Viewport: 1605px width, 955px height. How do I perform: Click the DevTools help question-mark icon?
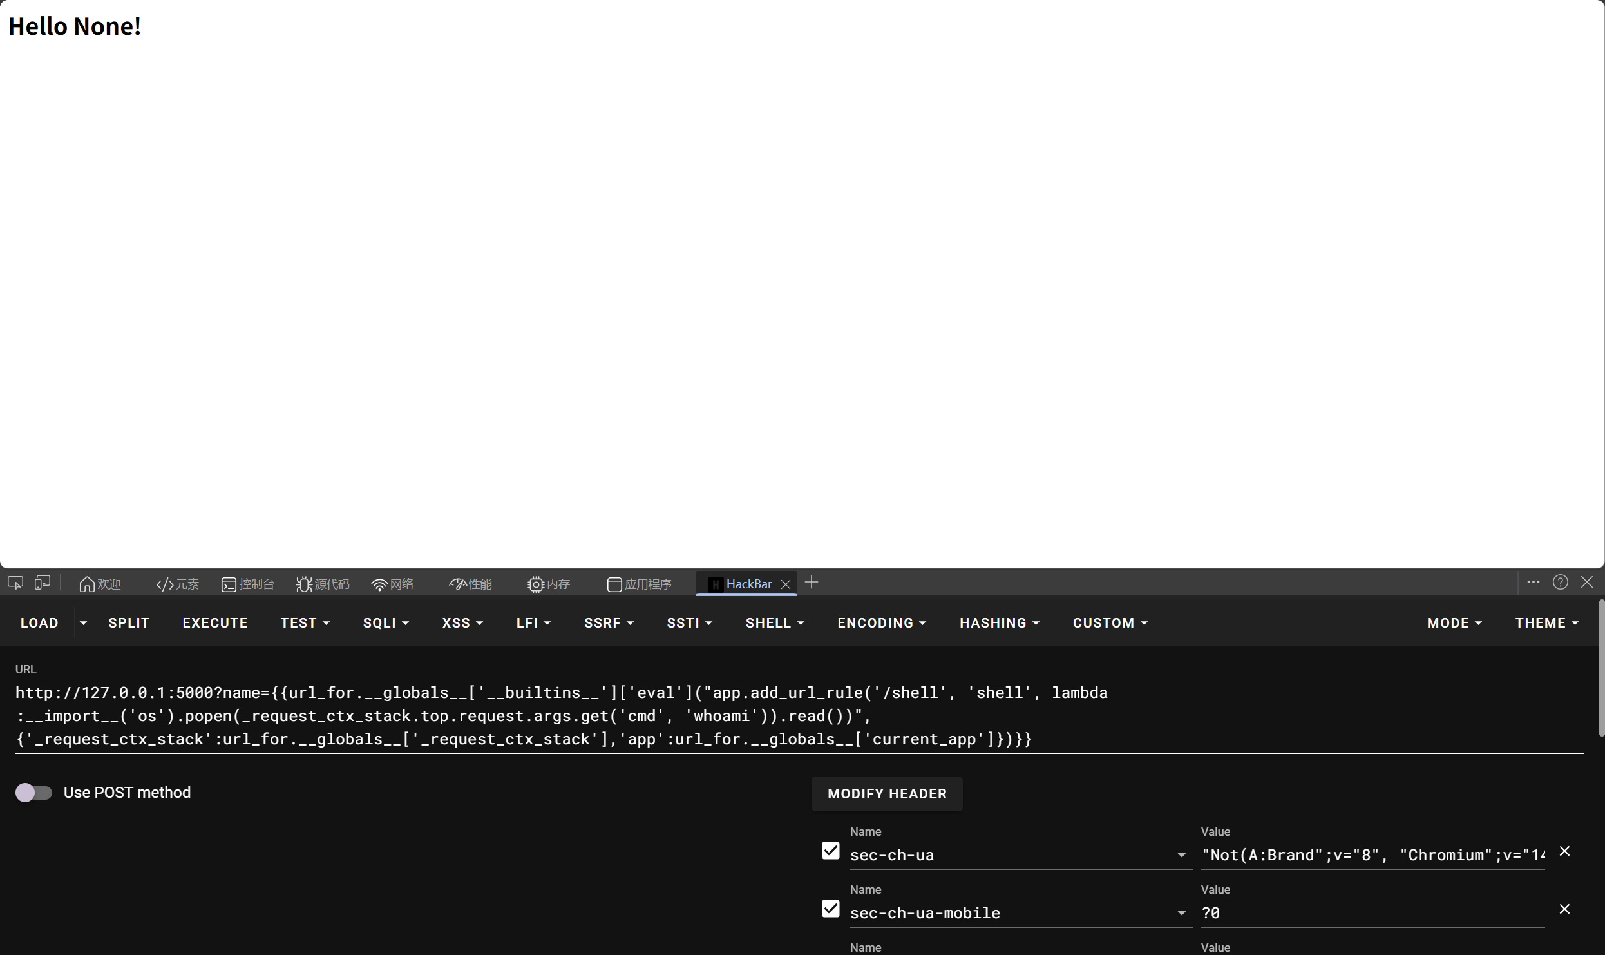(1561, 583)
